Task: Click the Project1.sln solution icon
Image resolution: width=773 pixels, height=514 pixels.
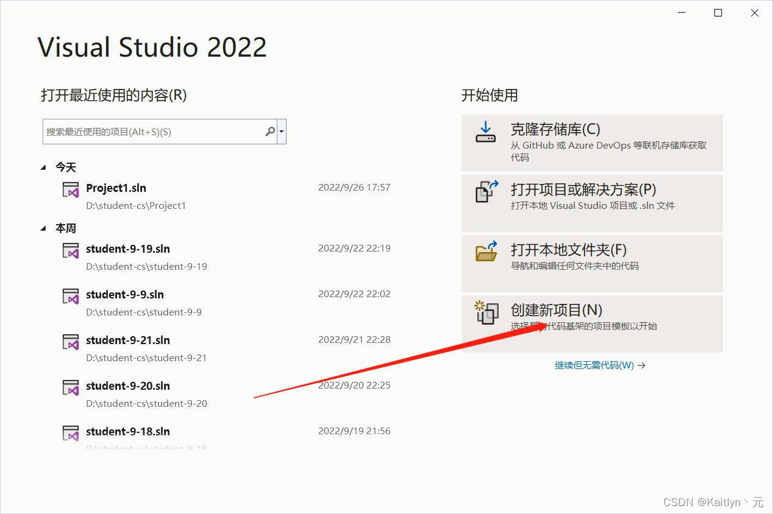Action: [71, 189]
